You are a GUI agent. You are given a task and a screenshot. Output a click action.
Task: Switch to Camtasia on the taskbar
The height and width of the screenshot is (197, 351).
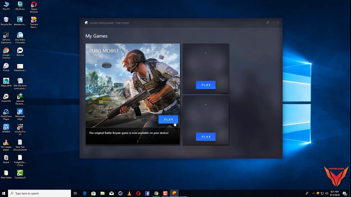(165, 193)
